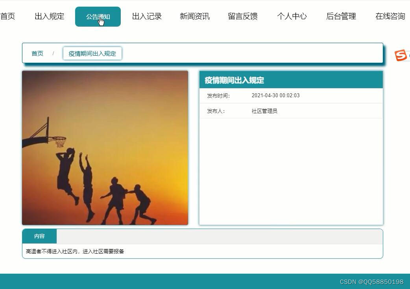Select the announcement content text about 报备
410x289 pixels.
tap(75, 251)
